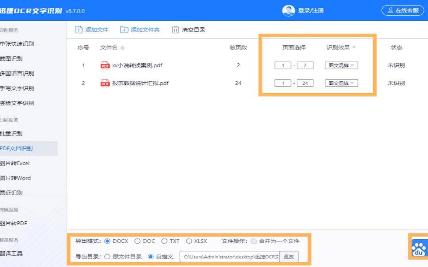The image size is (428, 267).
Task: Click the 添加文件夹 add-folder icon
Action: pos(125,29)
